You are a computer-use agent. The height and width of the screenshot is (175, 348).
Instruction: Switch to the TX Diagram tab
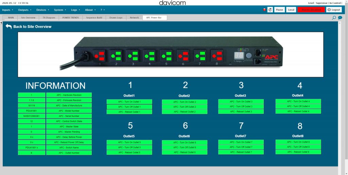tap(49, 18)
